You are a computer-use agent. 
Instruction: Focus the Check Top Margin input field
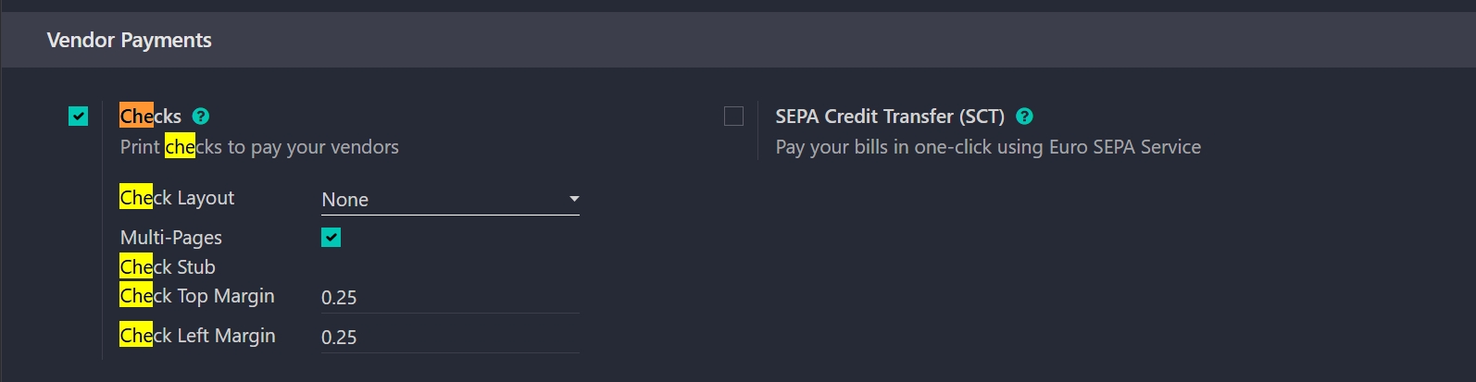(450, 298)
